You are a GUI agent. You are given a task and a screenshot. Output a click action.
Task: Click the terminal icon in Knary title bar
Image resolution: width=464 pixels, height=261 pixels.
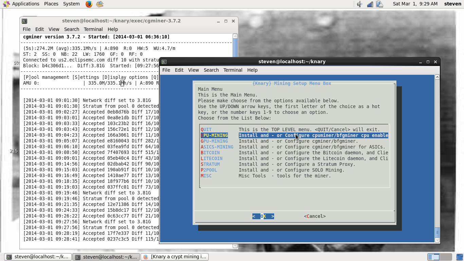coord(163,62)
